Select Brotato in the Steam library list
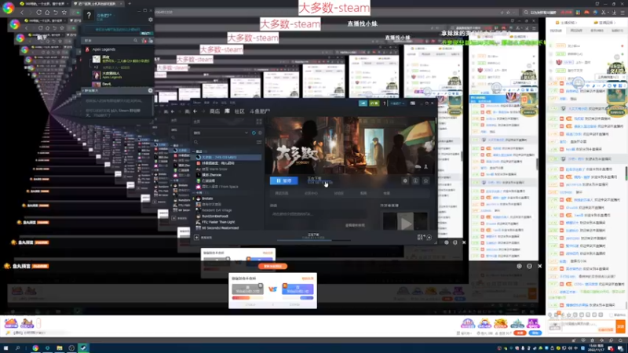This screenshot has height=353, width=628. (x=207, y=198)
